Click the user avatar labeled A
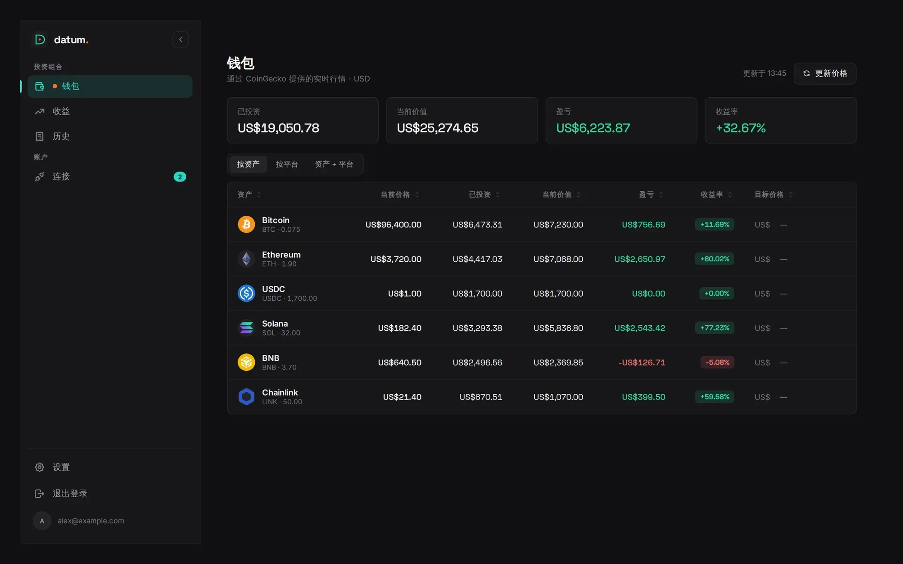 (x=42, y=521)
